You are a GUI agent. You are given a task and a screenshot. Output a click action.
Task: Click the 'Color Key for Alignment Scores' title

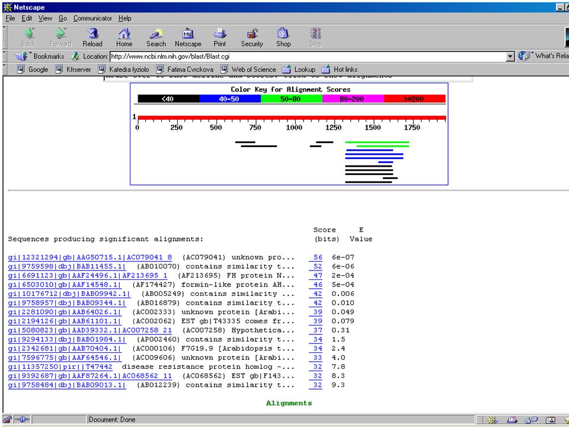click(x=290, y=90)
